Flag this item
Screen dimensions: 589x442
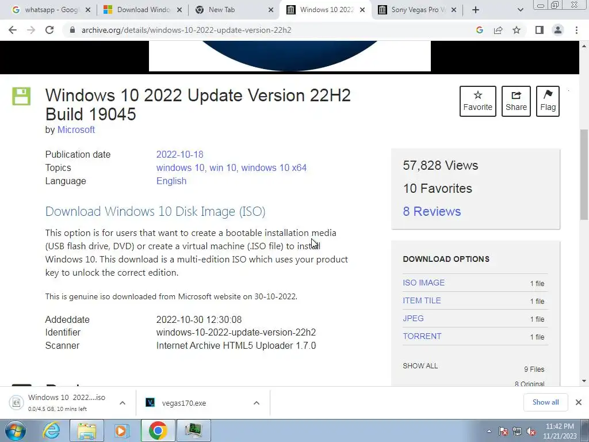[x=548, y=101]
